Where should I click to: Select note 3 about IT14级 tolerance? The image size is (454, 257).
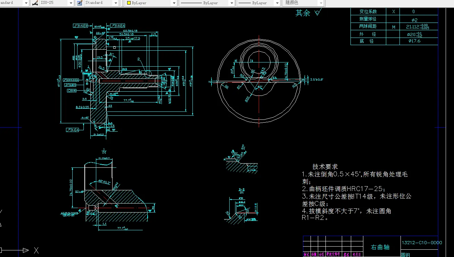coord(356,200)
